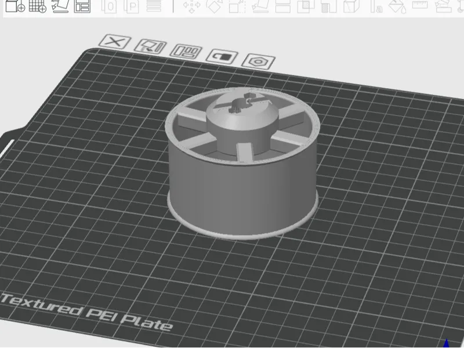The image size is (464, 348).
Task: Select the Rotate tool
Action: 215,6
